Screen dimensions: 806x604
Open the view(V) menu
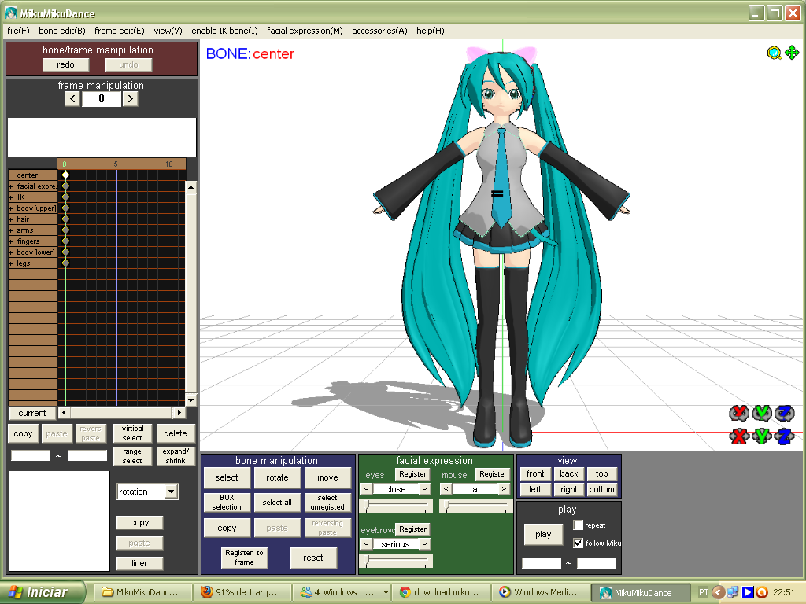(168, 31)
